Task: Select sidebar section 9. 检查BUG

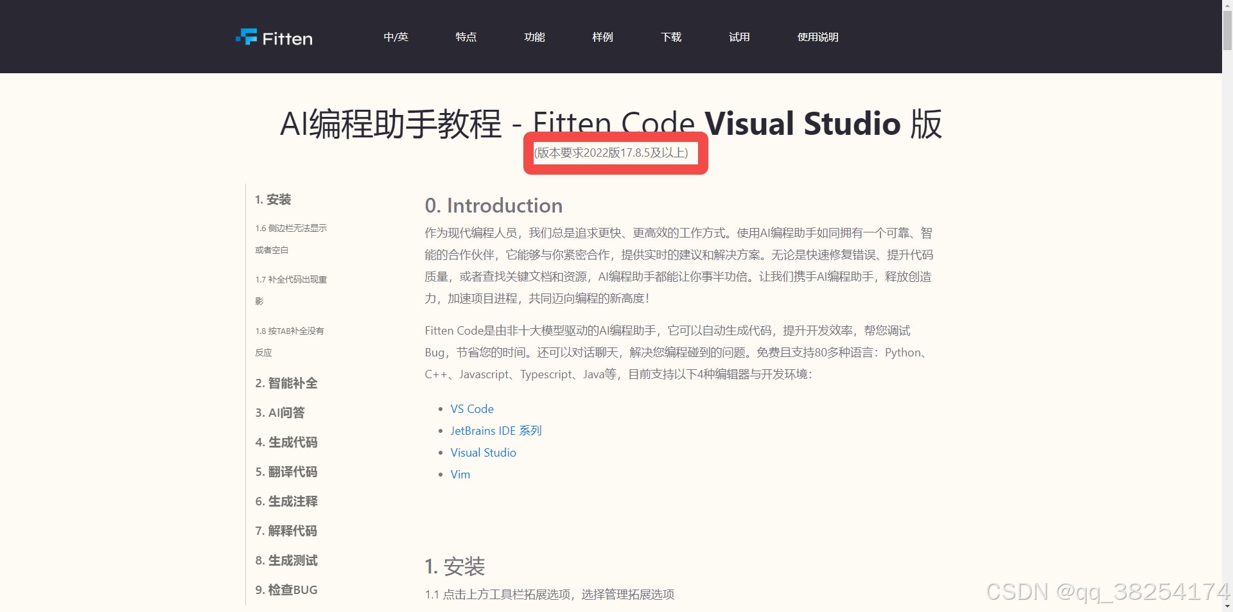Action: (x=286, y=590)
